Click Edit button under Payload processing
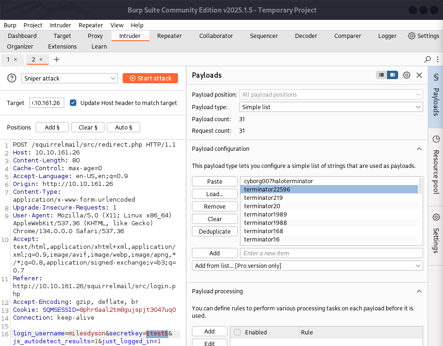443x346 pixels. (x=209, y=343)
